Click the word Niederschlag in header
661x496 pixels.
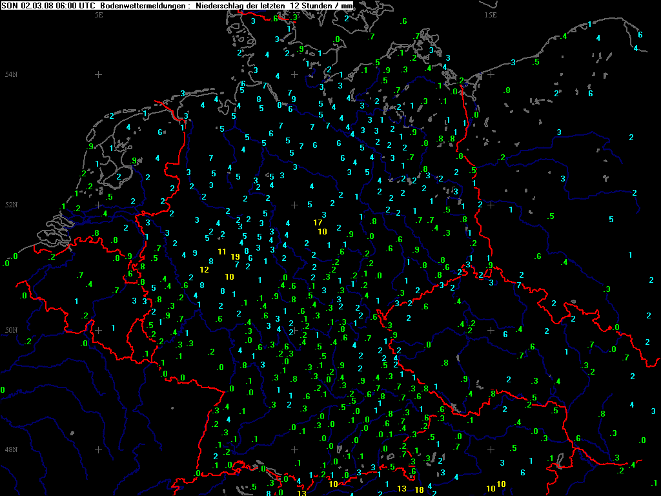coord(221,5)
